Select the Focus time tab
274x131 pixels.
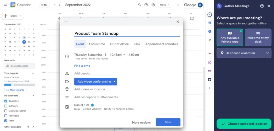coord(97,44)
